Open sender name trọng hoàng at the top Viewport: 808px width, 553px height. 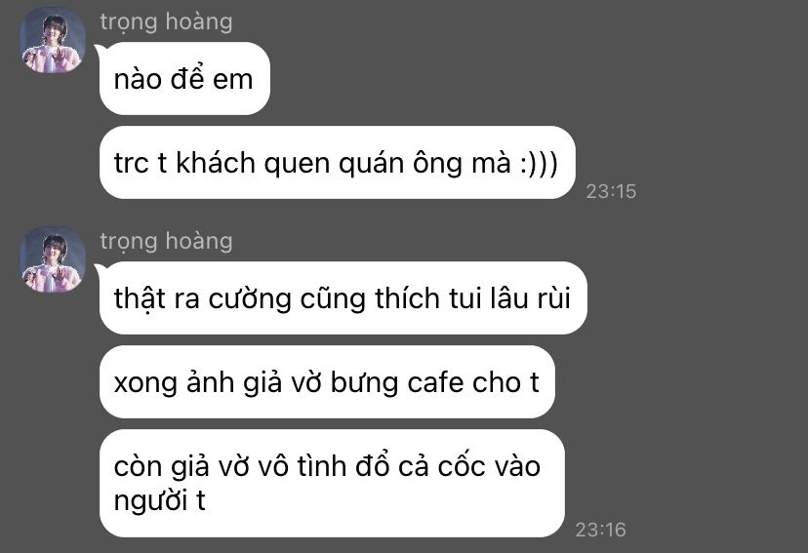[x=166, y=22]
